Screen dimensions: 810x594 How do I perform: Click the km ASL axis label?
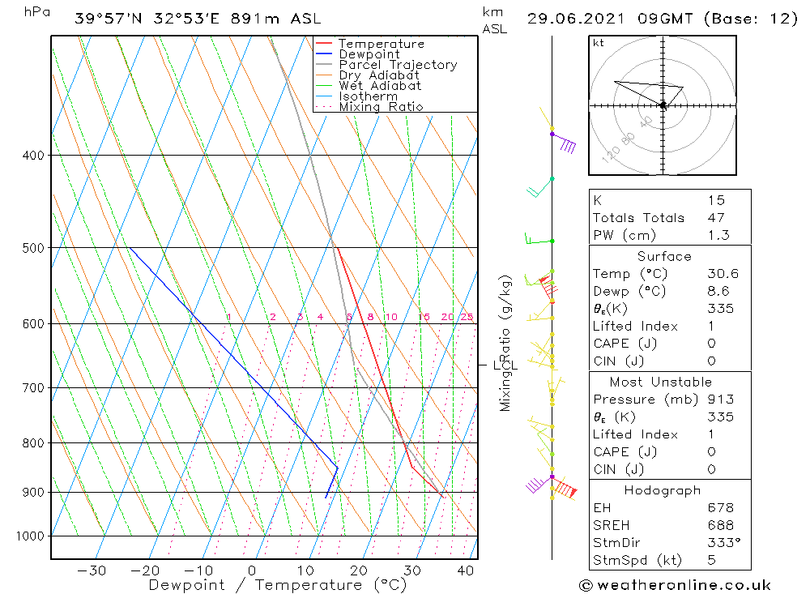494,20
